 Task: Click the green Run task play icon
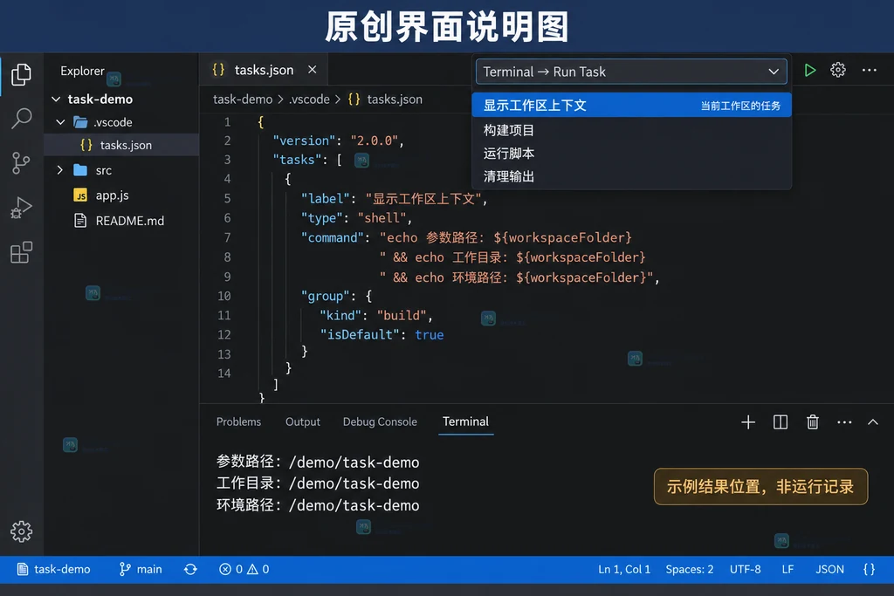(809, 71)
